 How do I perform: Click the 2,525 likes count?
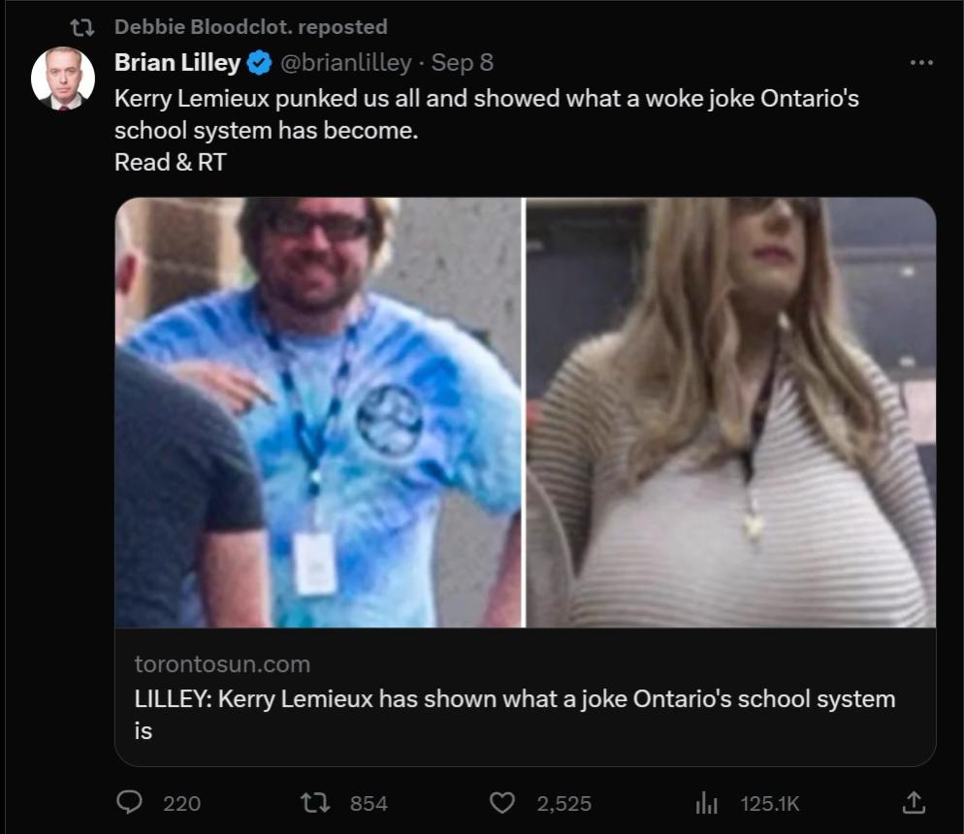pyautogui.click(x=563, y=803)
